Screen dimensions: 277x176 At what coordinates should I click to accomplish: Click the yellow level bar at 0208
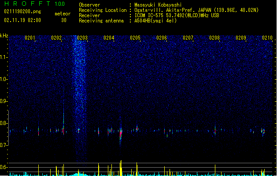(215, 170)
